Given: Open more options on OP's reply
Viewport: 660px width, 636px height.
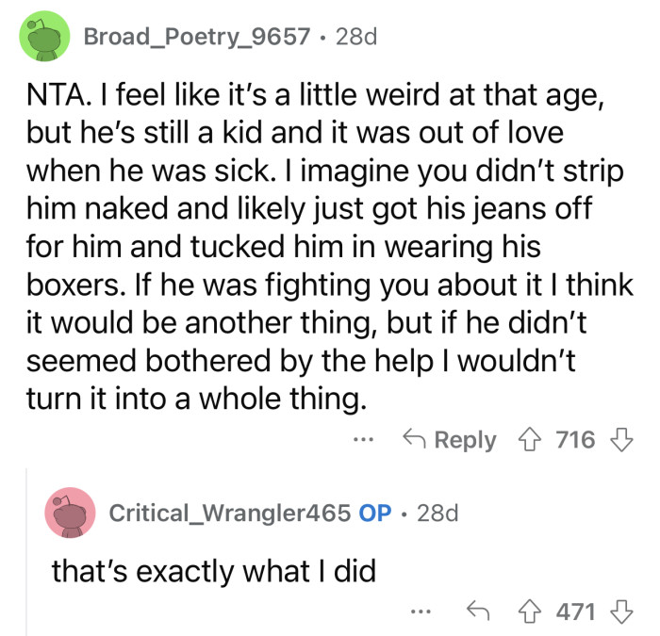Looking at the screenshot, I should click(421, 612).
